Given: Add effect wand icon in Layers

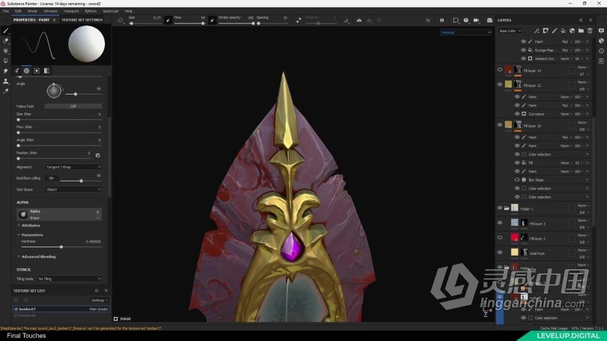Looking at the screenshot, I should [x=537, y=31].
